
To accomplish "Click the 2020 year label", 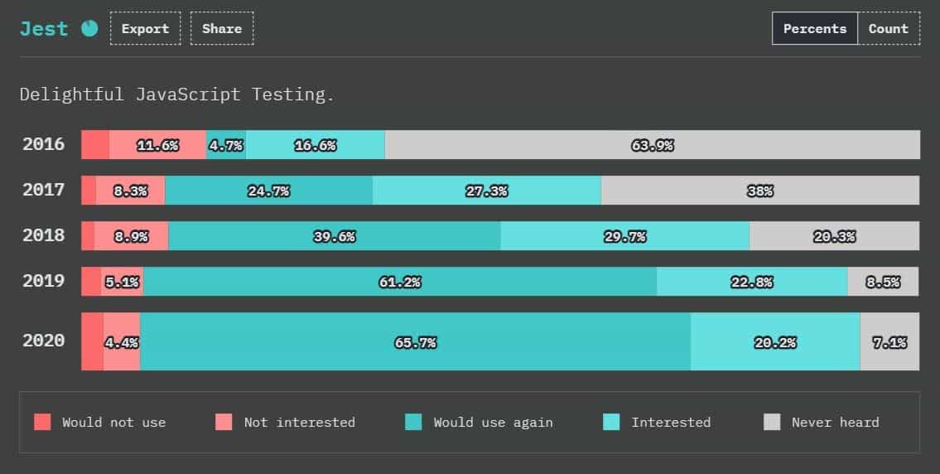I will (x=44, y=341).
